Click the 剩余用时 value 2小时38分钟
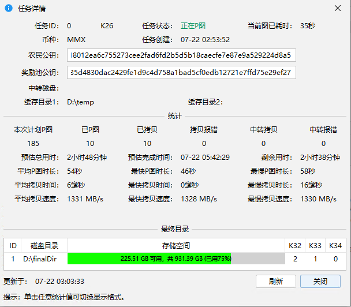Viewport: 351px width, 307px height. pyautogui.click(x=319, y=158)
